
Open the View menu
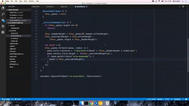(x=20, y=1)
